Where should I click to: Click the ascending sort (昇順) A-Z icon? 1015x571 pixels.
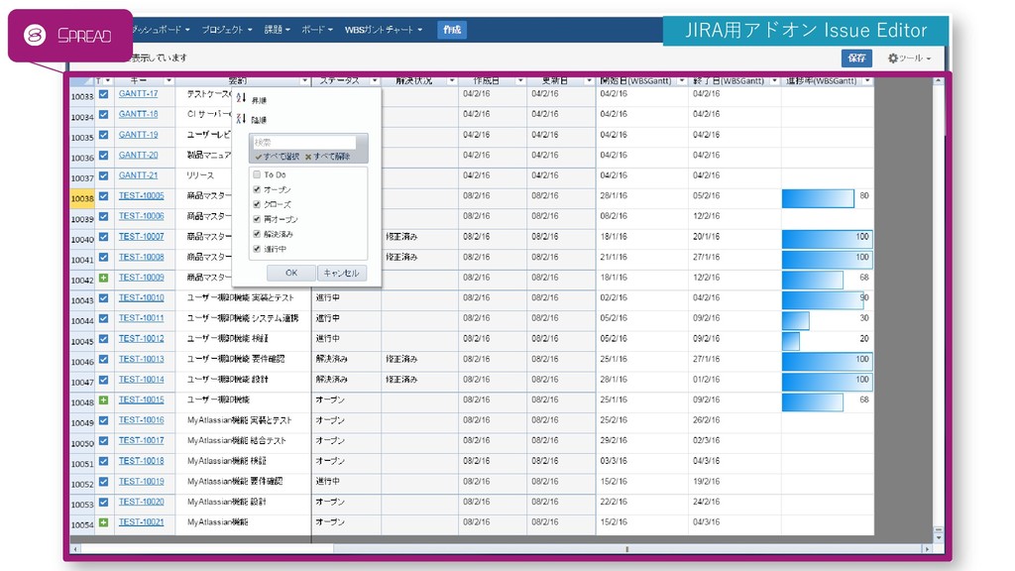pos(242,98)
